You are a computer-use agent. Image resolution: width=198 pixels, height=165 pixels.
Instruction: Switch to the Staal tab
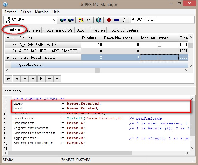[x=82, y=30]
